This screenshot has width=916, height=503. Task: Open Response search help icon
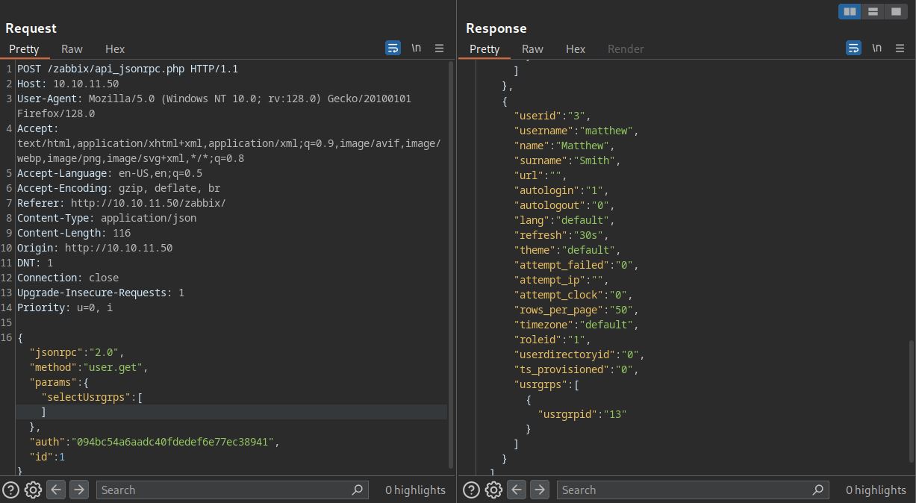tap(472, 490)
